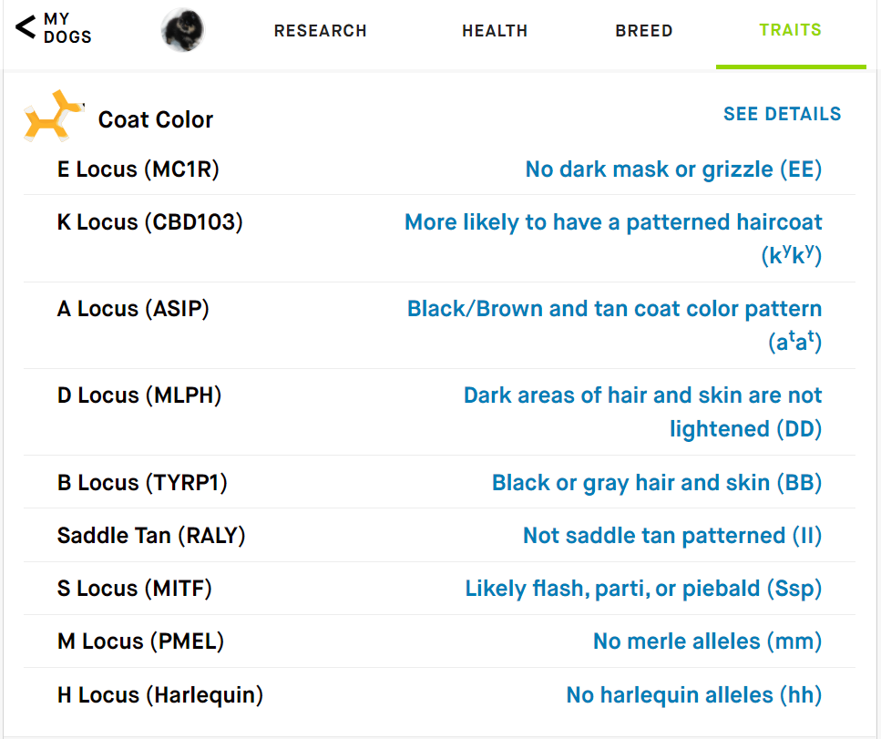The height and width of the screenshot is (739, 881).
Task: Open the No dark mask or grizzle result
Action: 673,169
